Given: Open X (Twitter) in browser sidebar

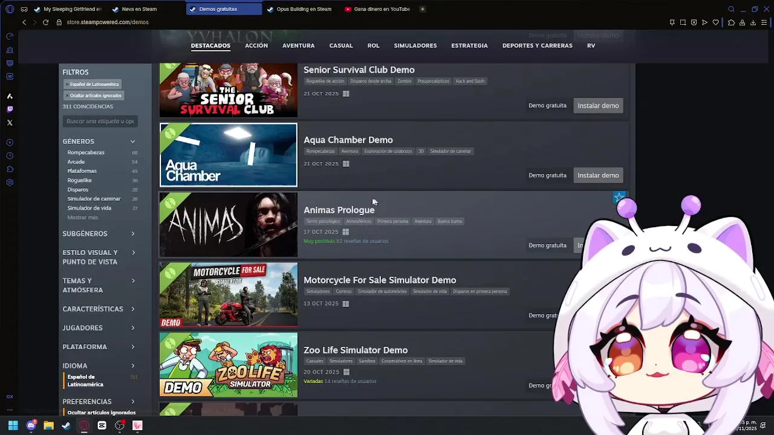Looking at the screenshot, I should (x=10, y=123).
